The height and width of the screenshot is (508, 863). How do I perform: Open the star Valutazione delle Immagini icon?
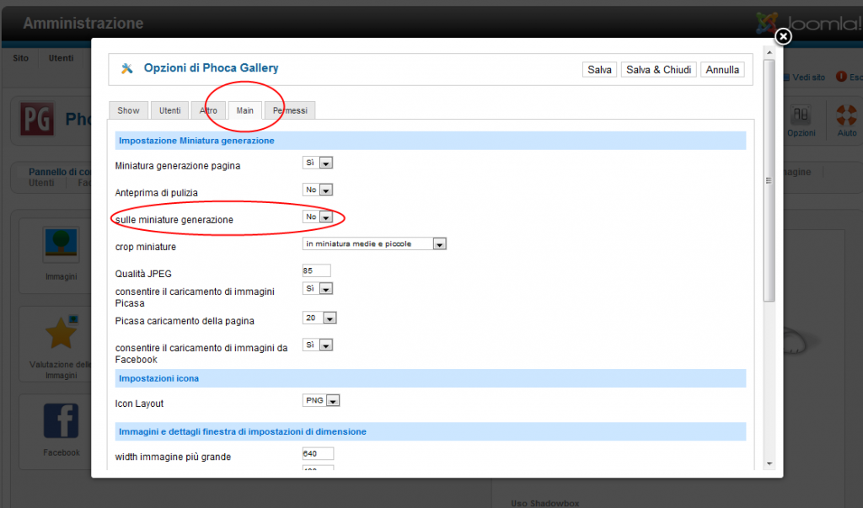61,333
